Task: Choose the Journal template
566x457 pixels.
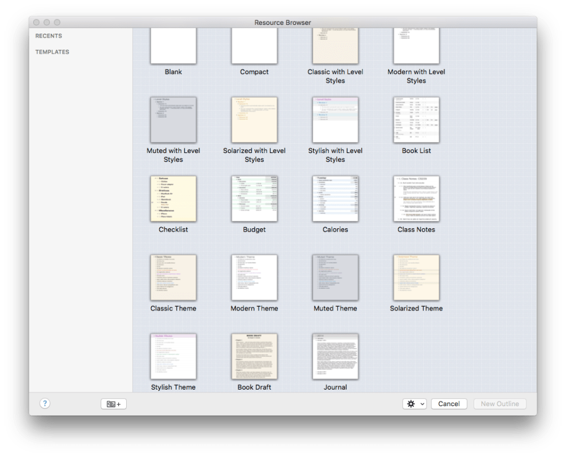Action: [x=335, y=356]
